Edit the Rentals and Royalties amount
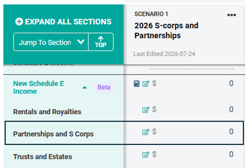Image resolution: width=245 pixels, height=168 pixels. click(x=146, y=110)
